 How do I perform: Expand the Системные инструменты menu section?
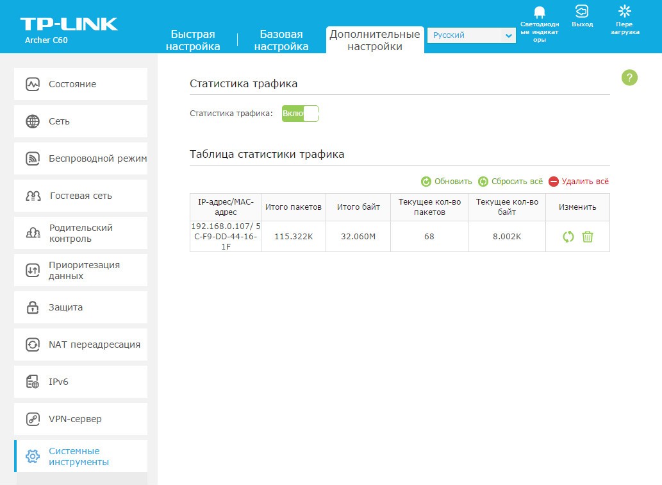pyautogui.click(x=80, y=456)
